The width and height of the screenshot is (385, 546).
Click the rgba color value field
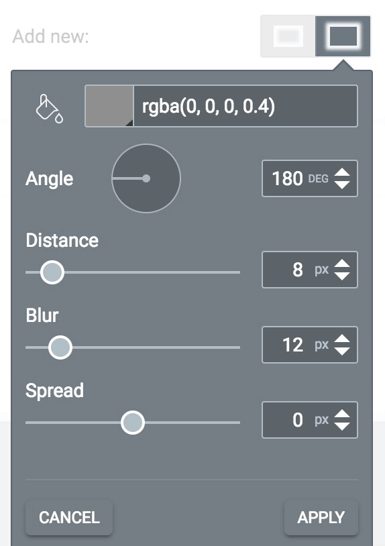coord(245,106)
